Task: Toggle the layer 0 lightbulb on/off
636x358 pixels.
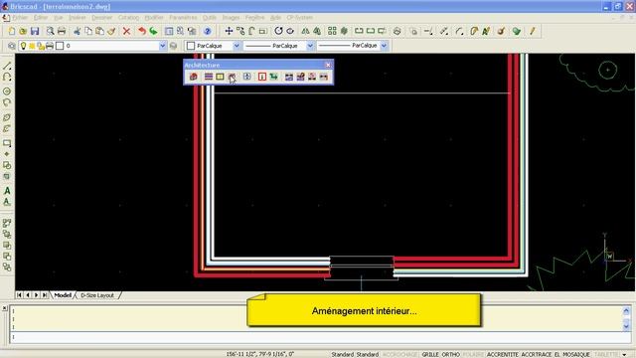Action: [23, 46]
